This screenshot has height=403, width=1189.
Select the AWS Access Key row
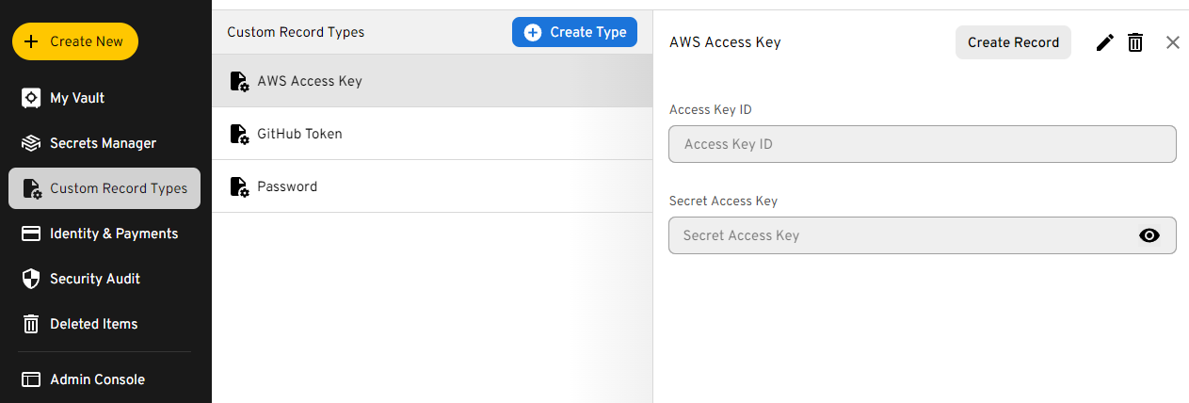coord(310,81)
